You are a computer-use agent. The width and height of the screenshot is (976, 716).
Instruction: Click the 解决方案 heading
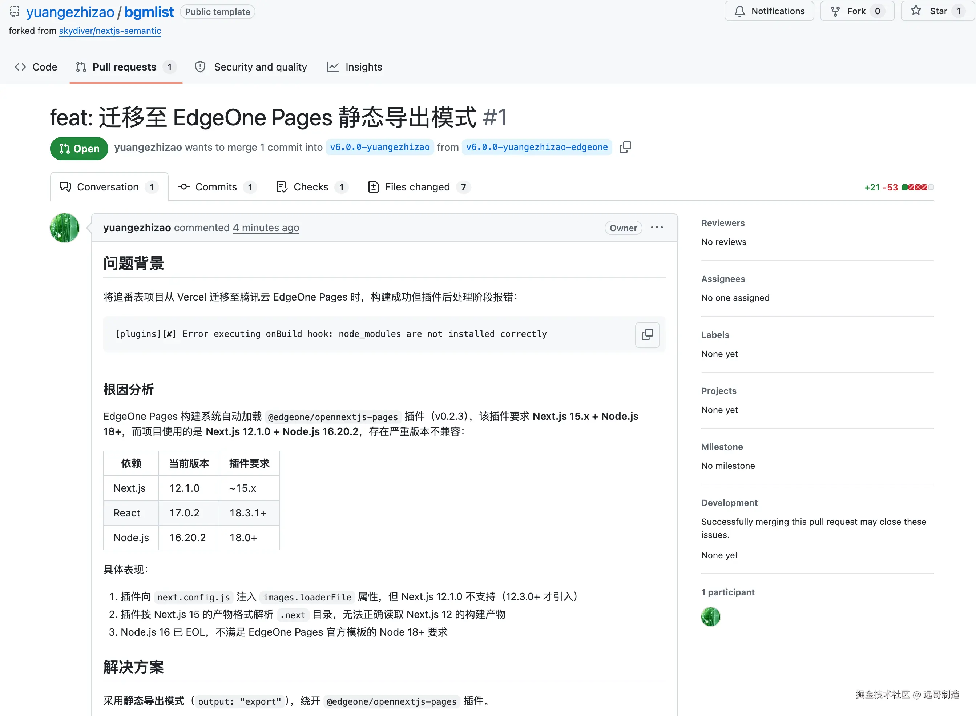(x=133, y=667)
